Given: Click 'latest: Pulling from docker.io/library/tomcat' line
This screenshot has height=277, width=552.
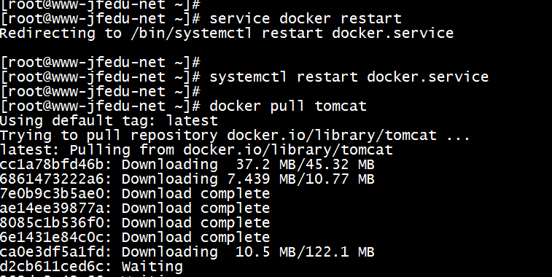Looking at the screenshot, I should (196, 150).
